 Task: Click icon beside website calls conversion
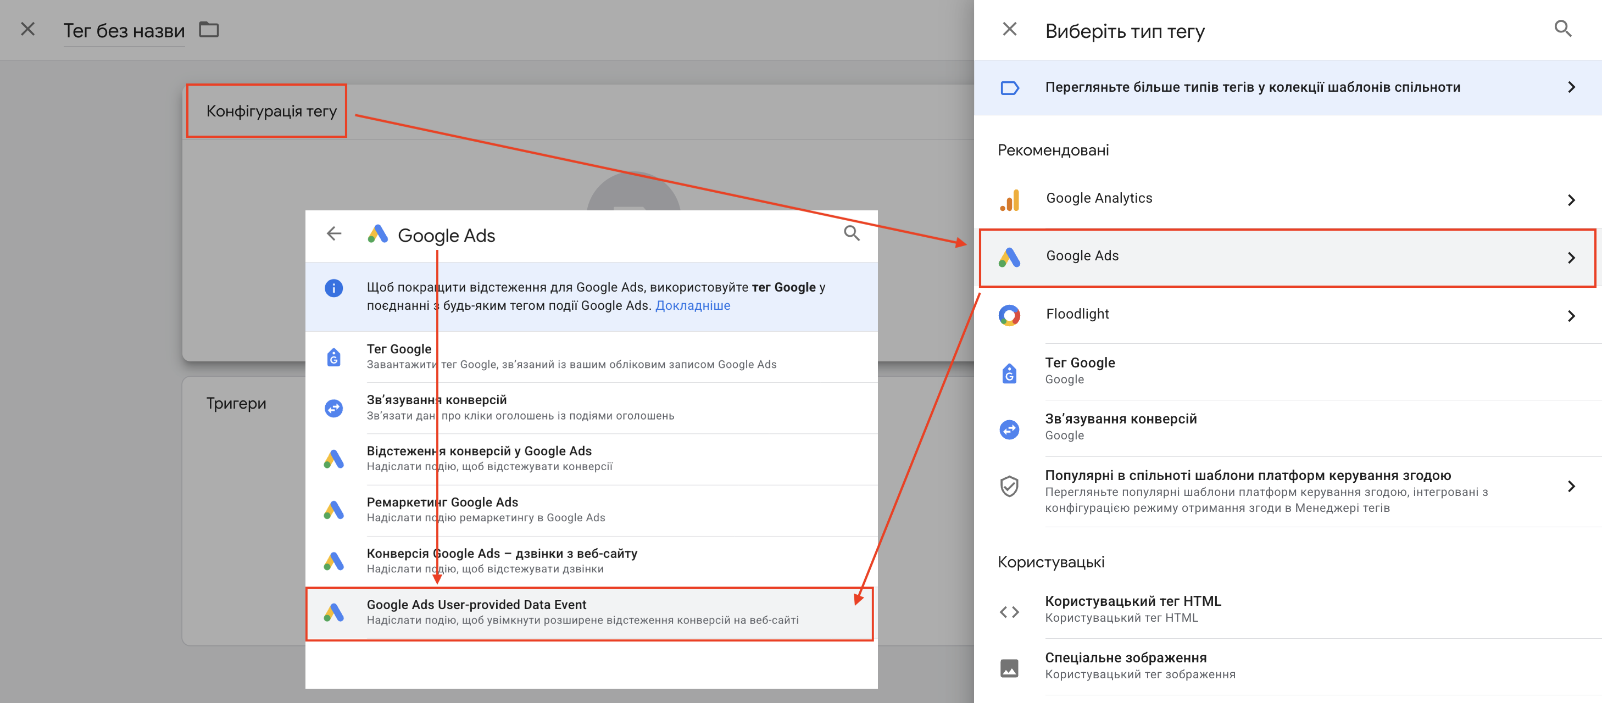pos(334,562)
